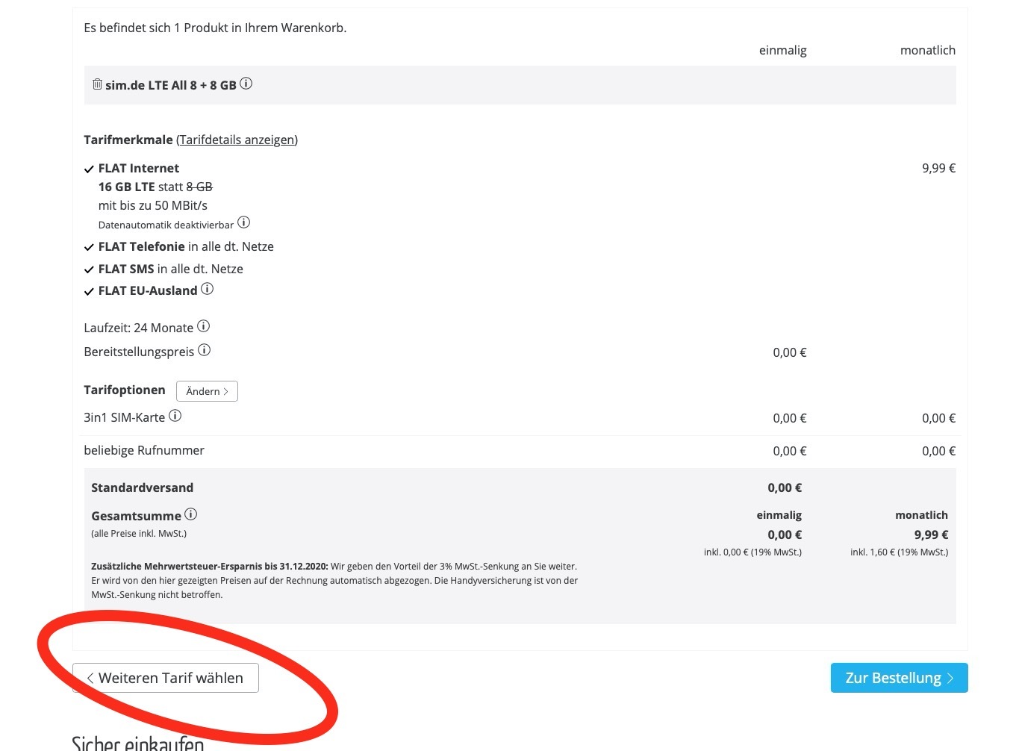Proceed with the Zur Bestellung button
Screen dimensions: 1019x751
(899, 678)
